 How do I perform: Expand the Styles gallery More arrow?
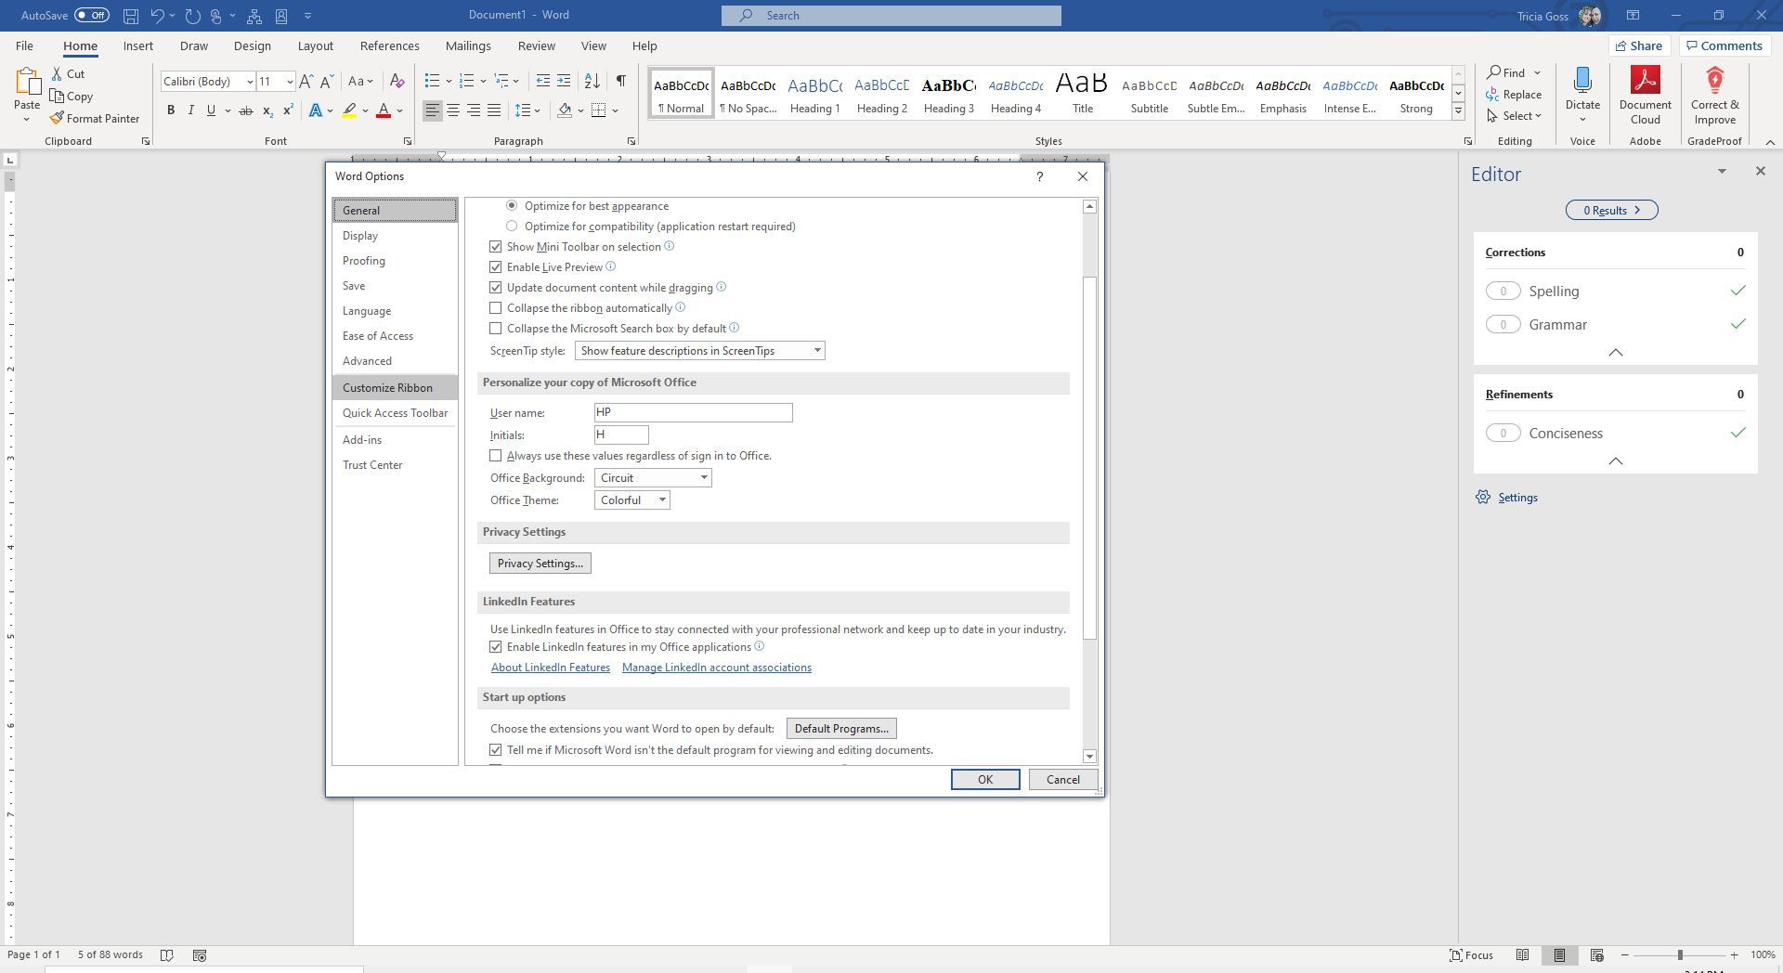tap(1458, 111)
